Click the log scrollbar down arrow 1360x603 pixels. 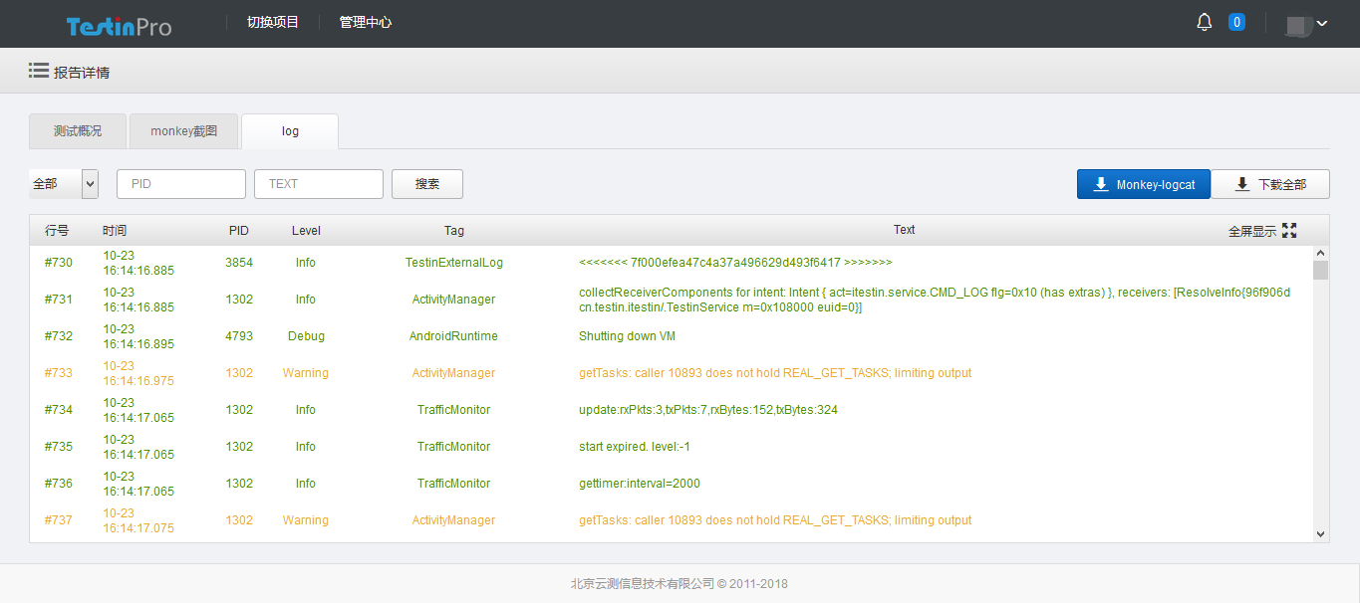point(1321,534)
